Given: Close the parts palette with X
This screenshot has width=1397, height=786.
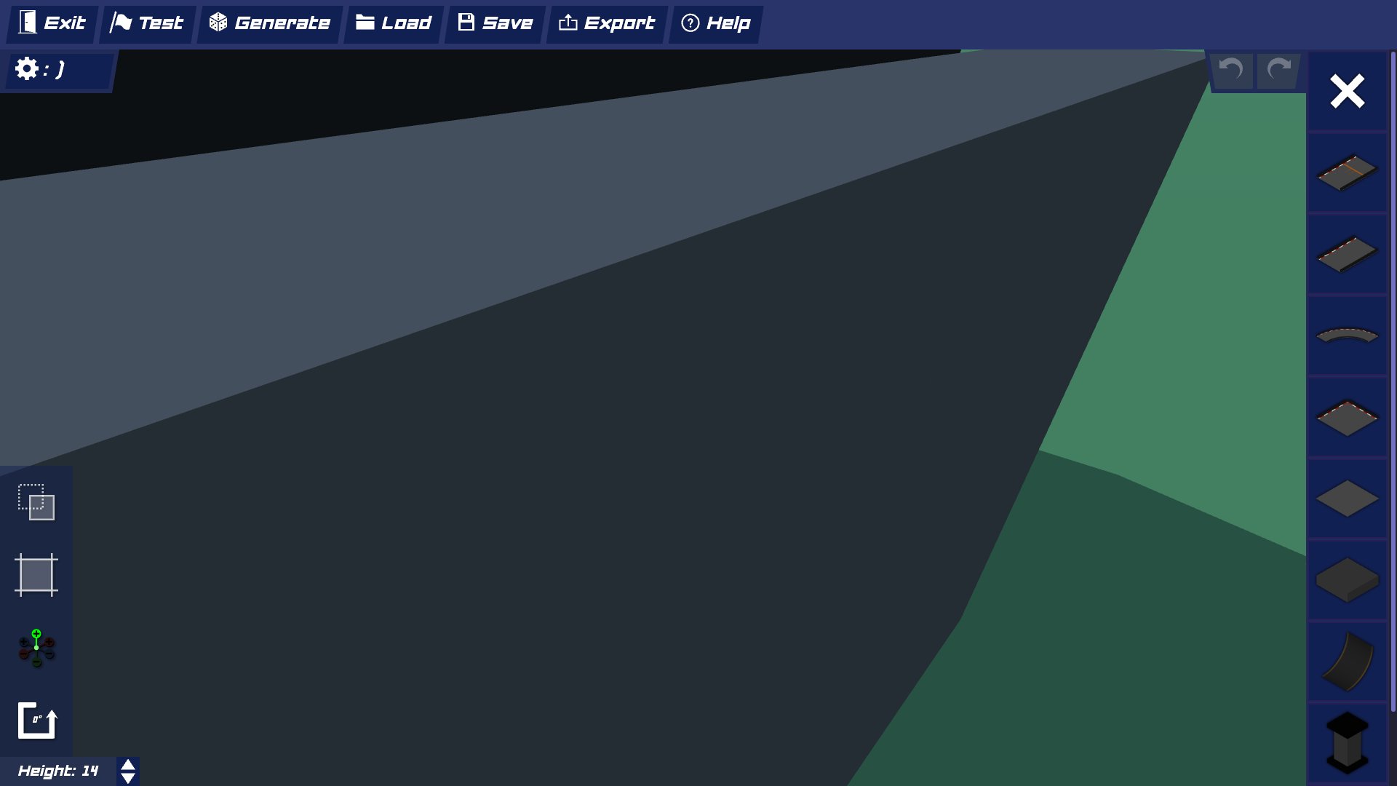Looking at the screenshot, I should pyautogui.click(x=1347, y=92).
